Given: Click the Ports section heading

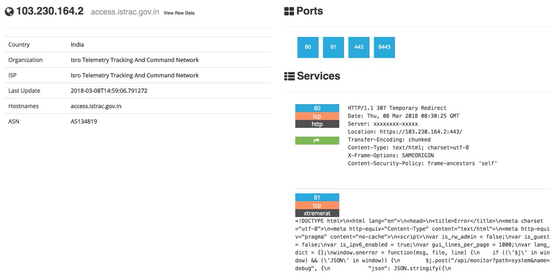Looking at the screenshot, I should pyautogui.click(x=310, y=11).
